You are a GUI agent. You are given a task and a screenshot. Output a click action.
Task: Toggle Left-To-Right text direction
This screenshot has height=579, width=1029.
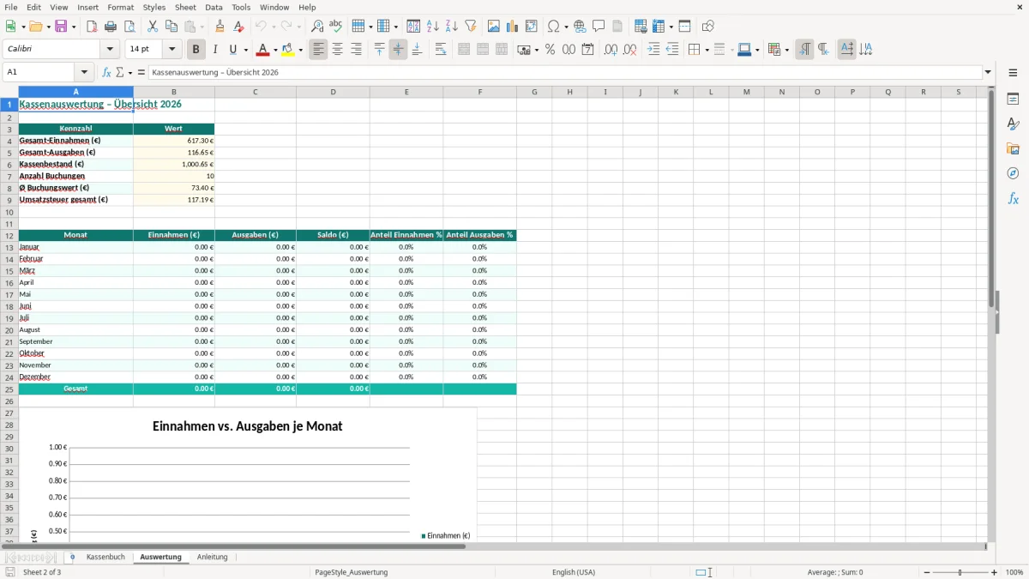point(804,50)
